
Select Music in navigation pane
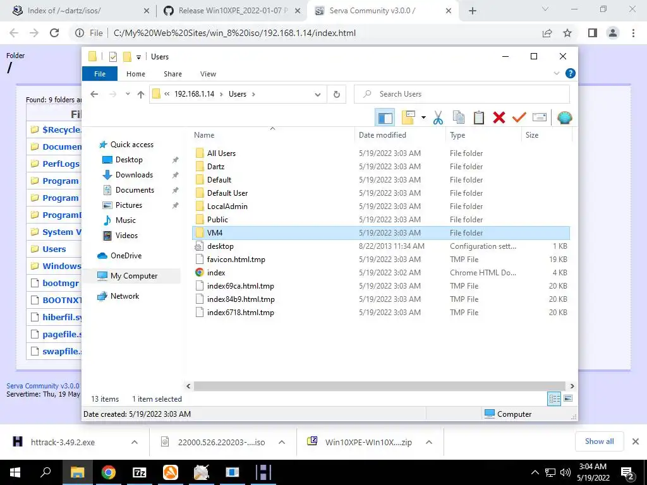(126, 220)
